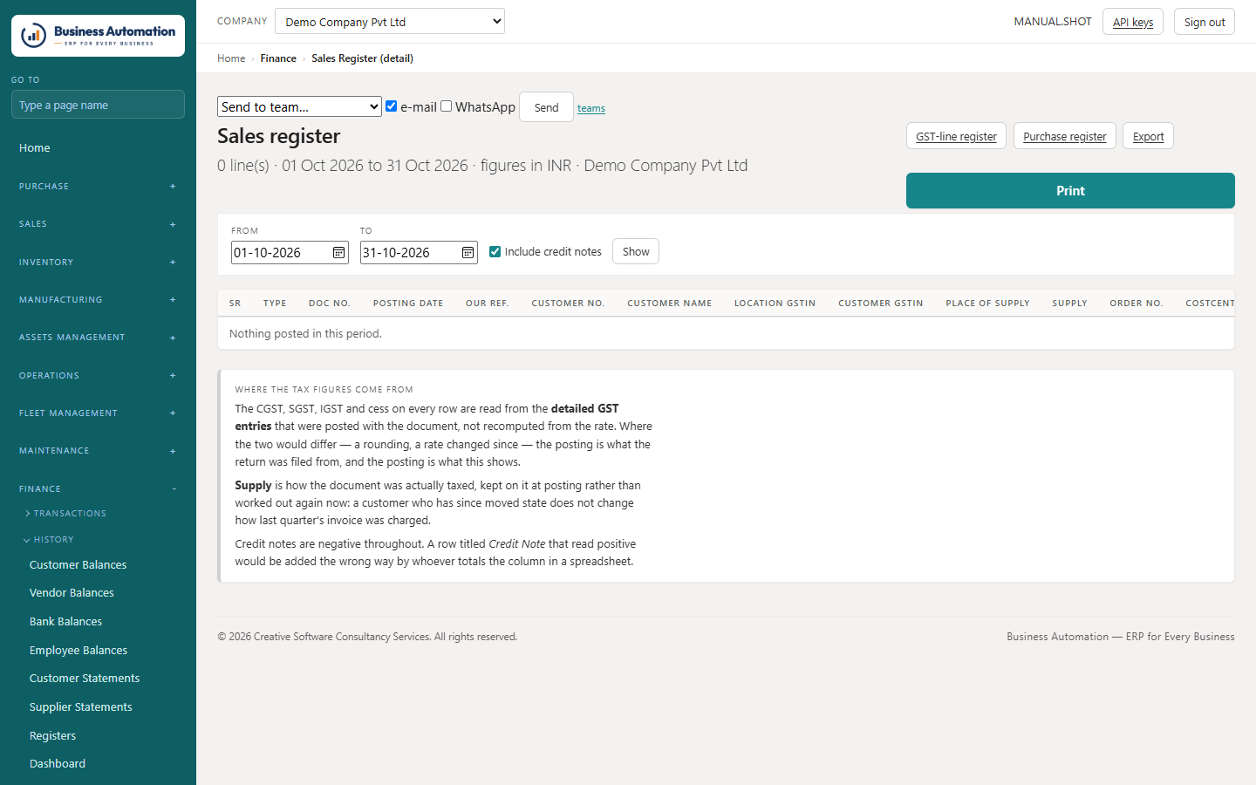This screenshot has width=1256, height=785.
Task: Open Customer Statements page
Action: (85, 679)
